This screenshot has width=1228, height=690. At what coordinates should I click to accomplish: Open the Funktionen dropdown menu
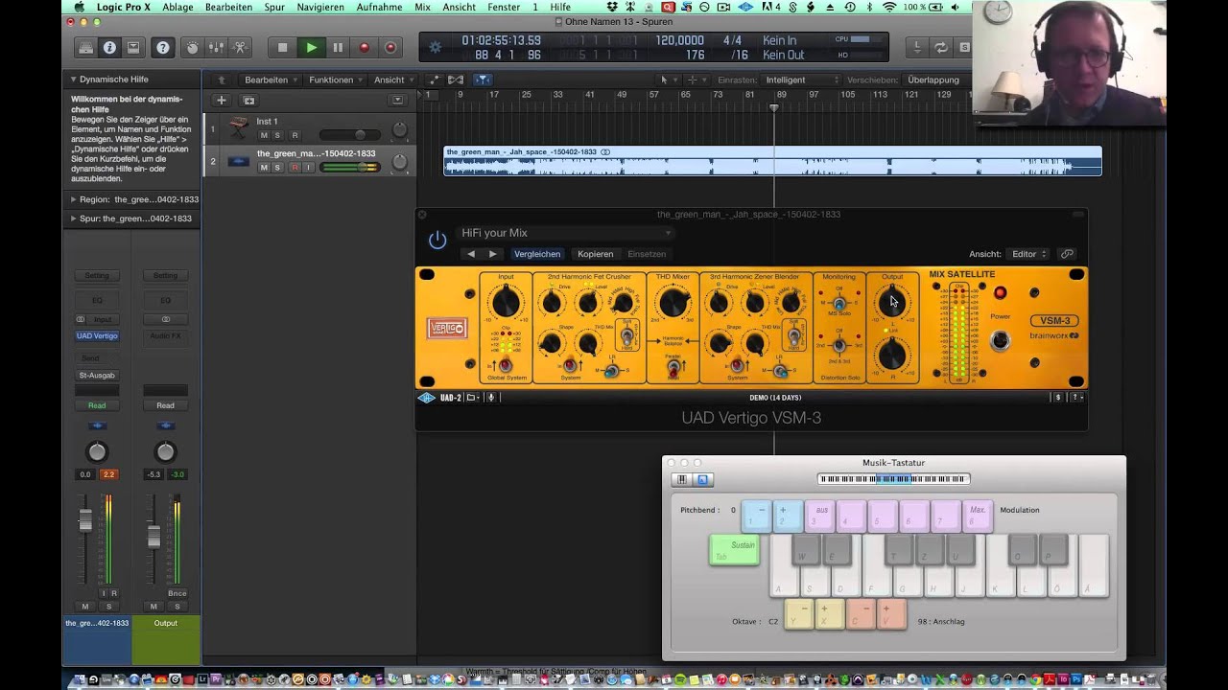click(x=335, y=80)
